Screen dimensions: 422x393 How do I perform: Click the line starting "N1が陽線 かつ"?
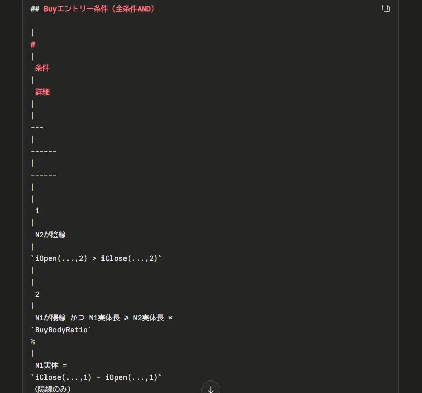click(104, 318)
